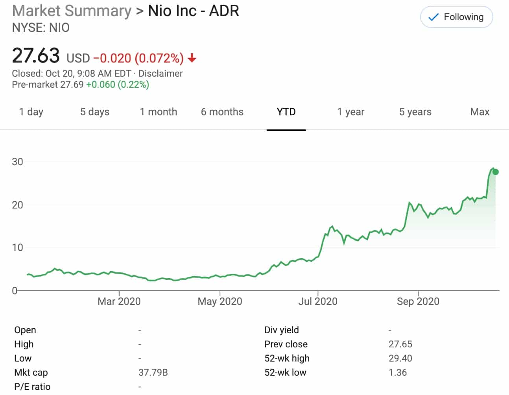Viewport: 509px width, 395px height.
Task: Open the 6 months price chart
Action: pos(222,112)
